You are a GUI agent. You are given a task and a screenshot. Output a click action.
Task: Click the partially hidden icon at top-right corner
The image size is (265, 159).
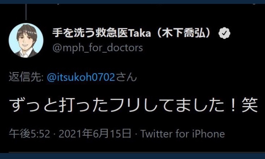pyautogui.click(x=254, y=4)
